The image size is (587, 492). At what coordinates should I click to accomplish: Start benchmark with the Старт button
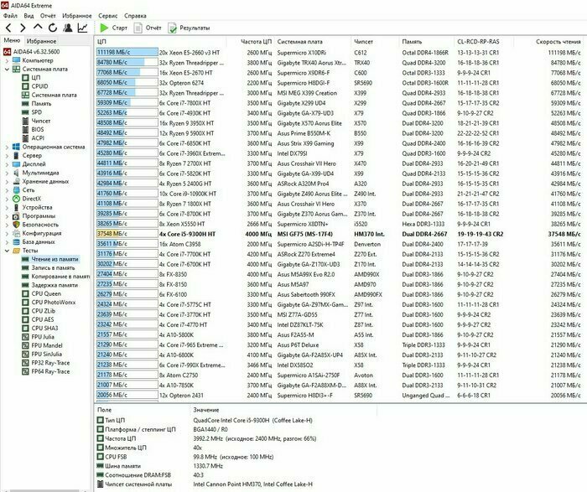point(115,28)
